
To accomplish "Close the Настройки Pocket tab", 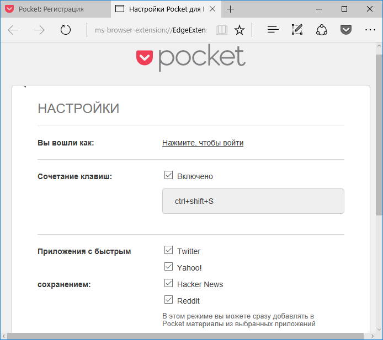I will pos(212,9).
